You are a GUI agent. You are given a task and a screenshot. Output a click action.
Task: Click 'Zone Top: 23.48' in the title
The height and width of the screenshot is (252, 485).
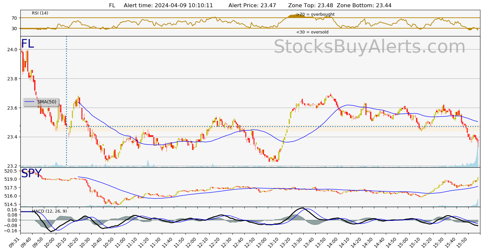(311, 6)
